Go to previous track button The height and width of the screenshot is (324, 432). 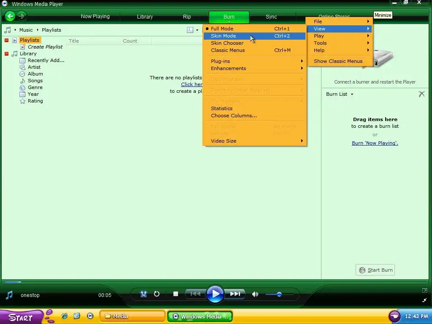click(195, 294)
